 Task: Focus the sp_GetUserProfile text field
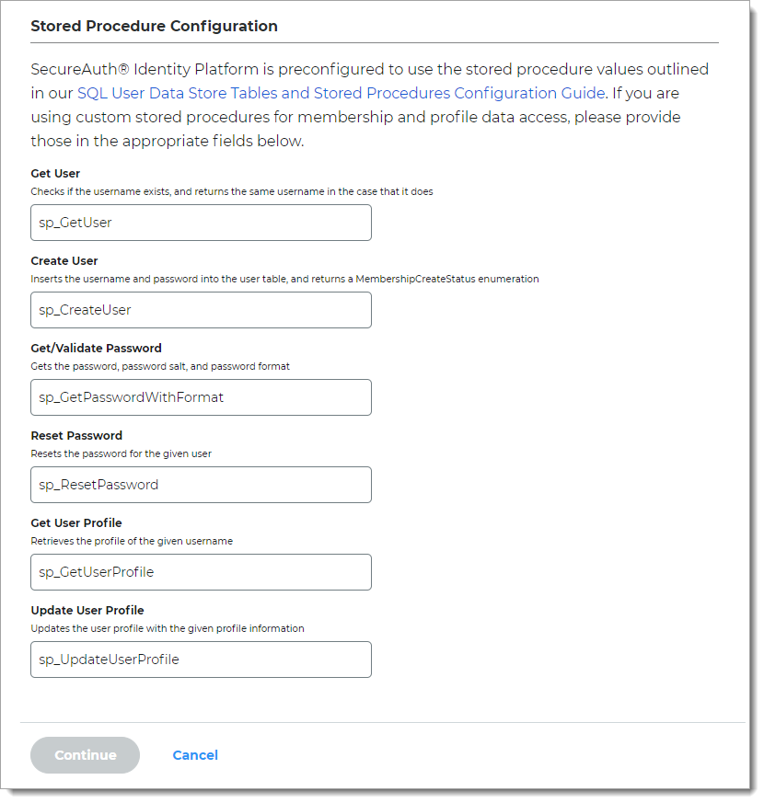point(201,572)
